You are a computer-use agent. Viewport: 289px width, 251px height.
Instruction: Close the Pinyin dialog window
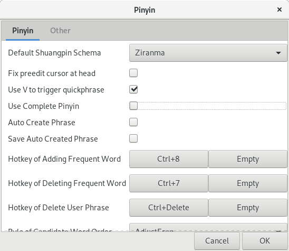click(x=280, y=10)
